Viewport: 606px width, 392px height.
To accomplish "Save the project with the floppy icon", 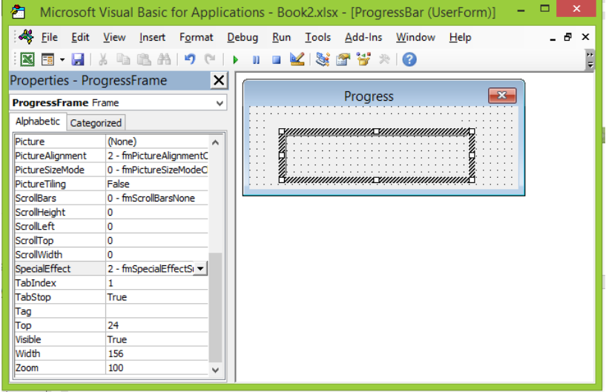I will [78, 59].
